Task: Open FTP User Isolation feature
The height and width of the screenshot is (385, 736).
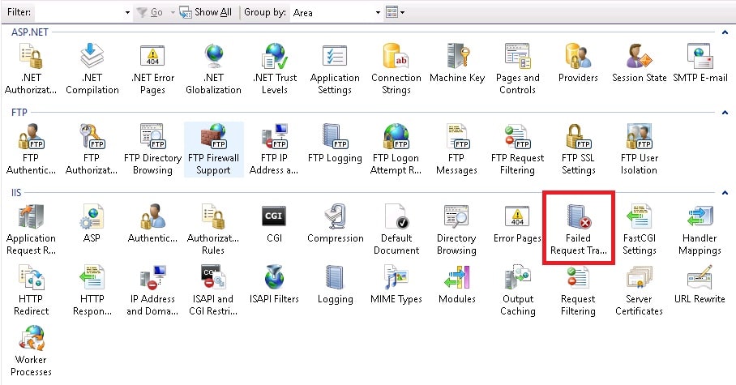Action: coord(640,149)
